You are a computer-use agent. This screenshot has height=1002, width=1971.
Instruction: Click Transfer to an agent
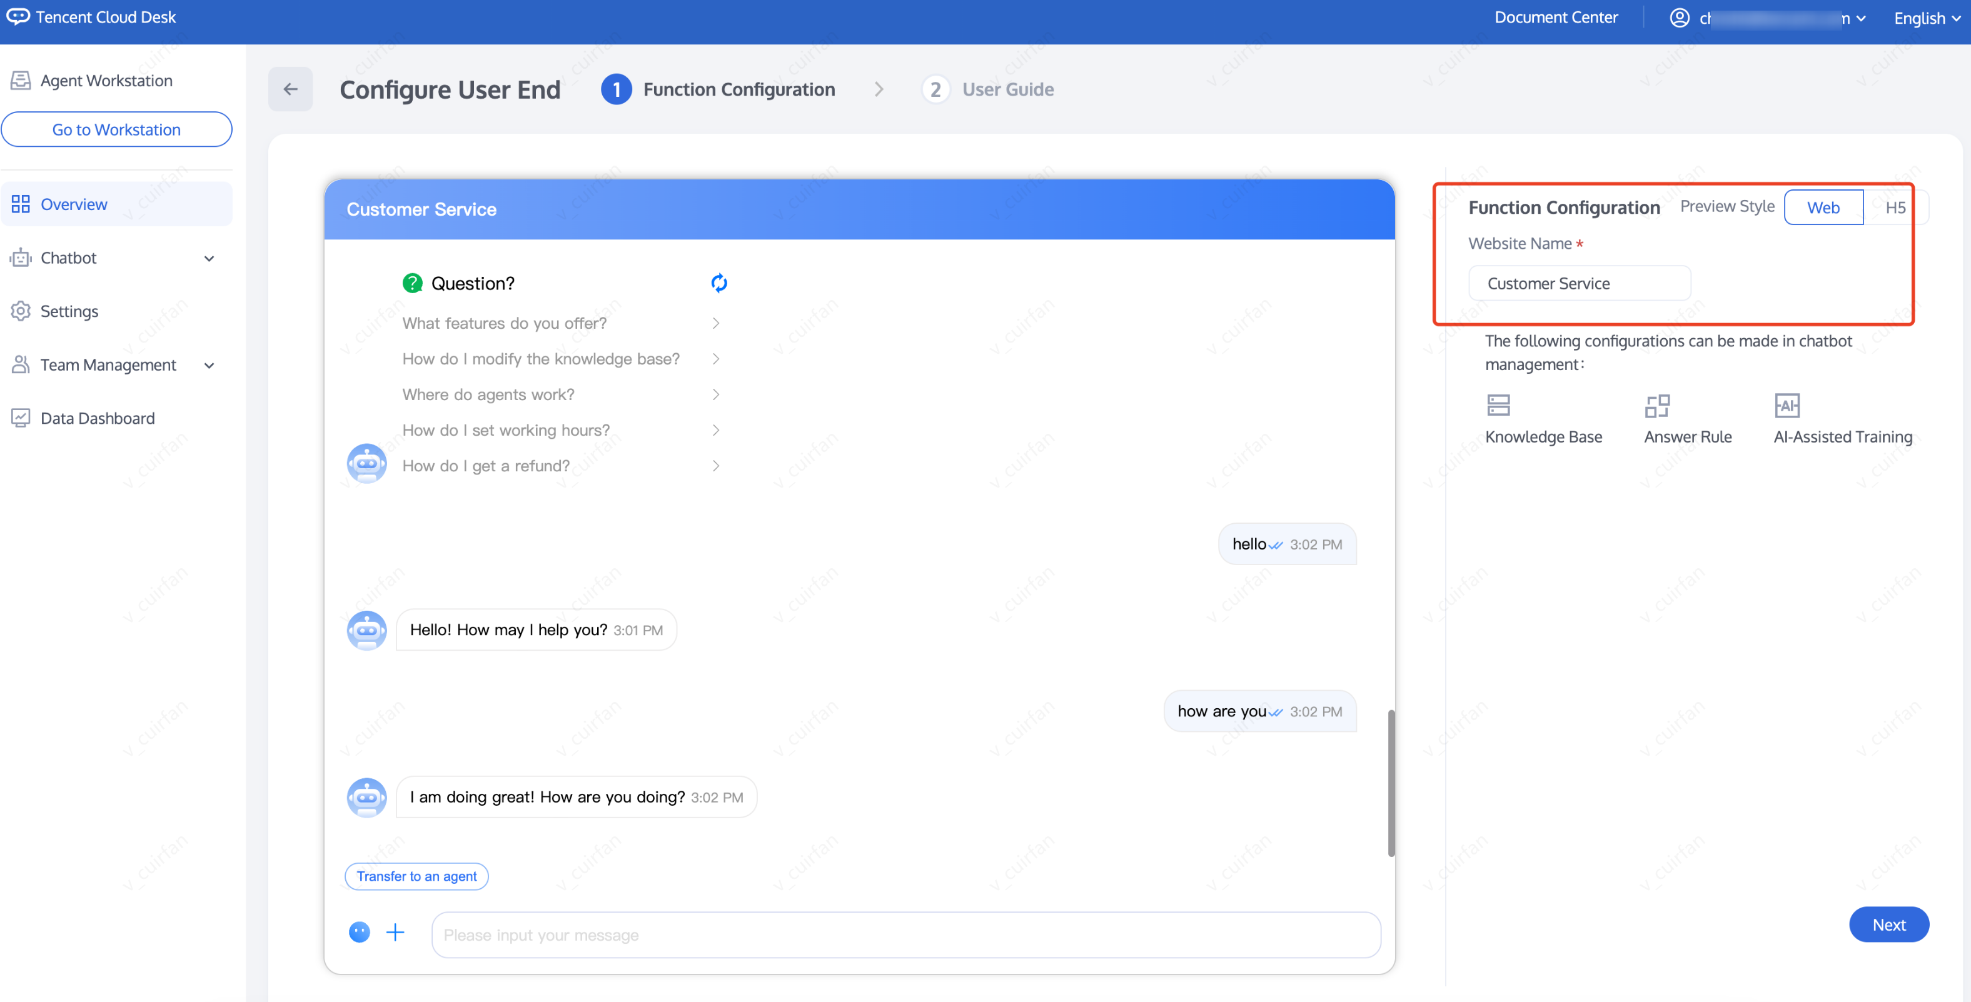click(416, 876)
